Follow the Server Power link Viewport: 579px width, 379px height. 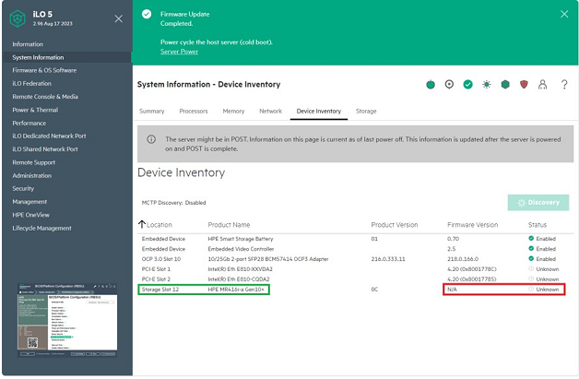point(179,52)
